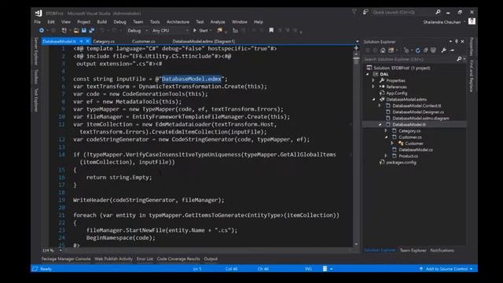
Task: Open the Package Manager Console panel
Action: [66, 259]
